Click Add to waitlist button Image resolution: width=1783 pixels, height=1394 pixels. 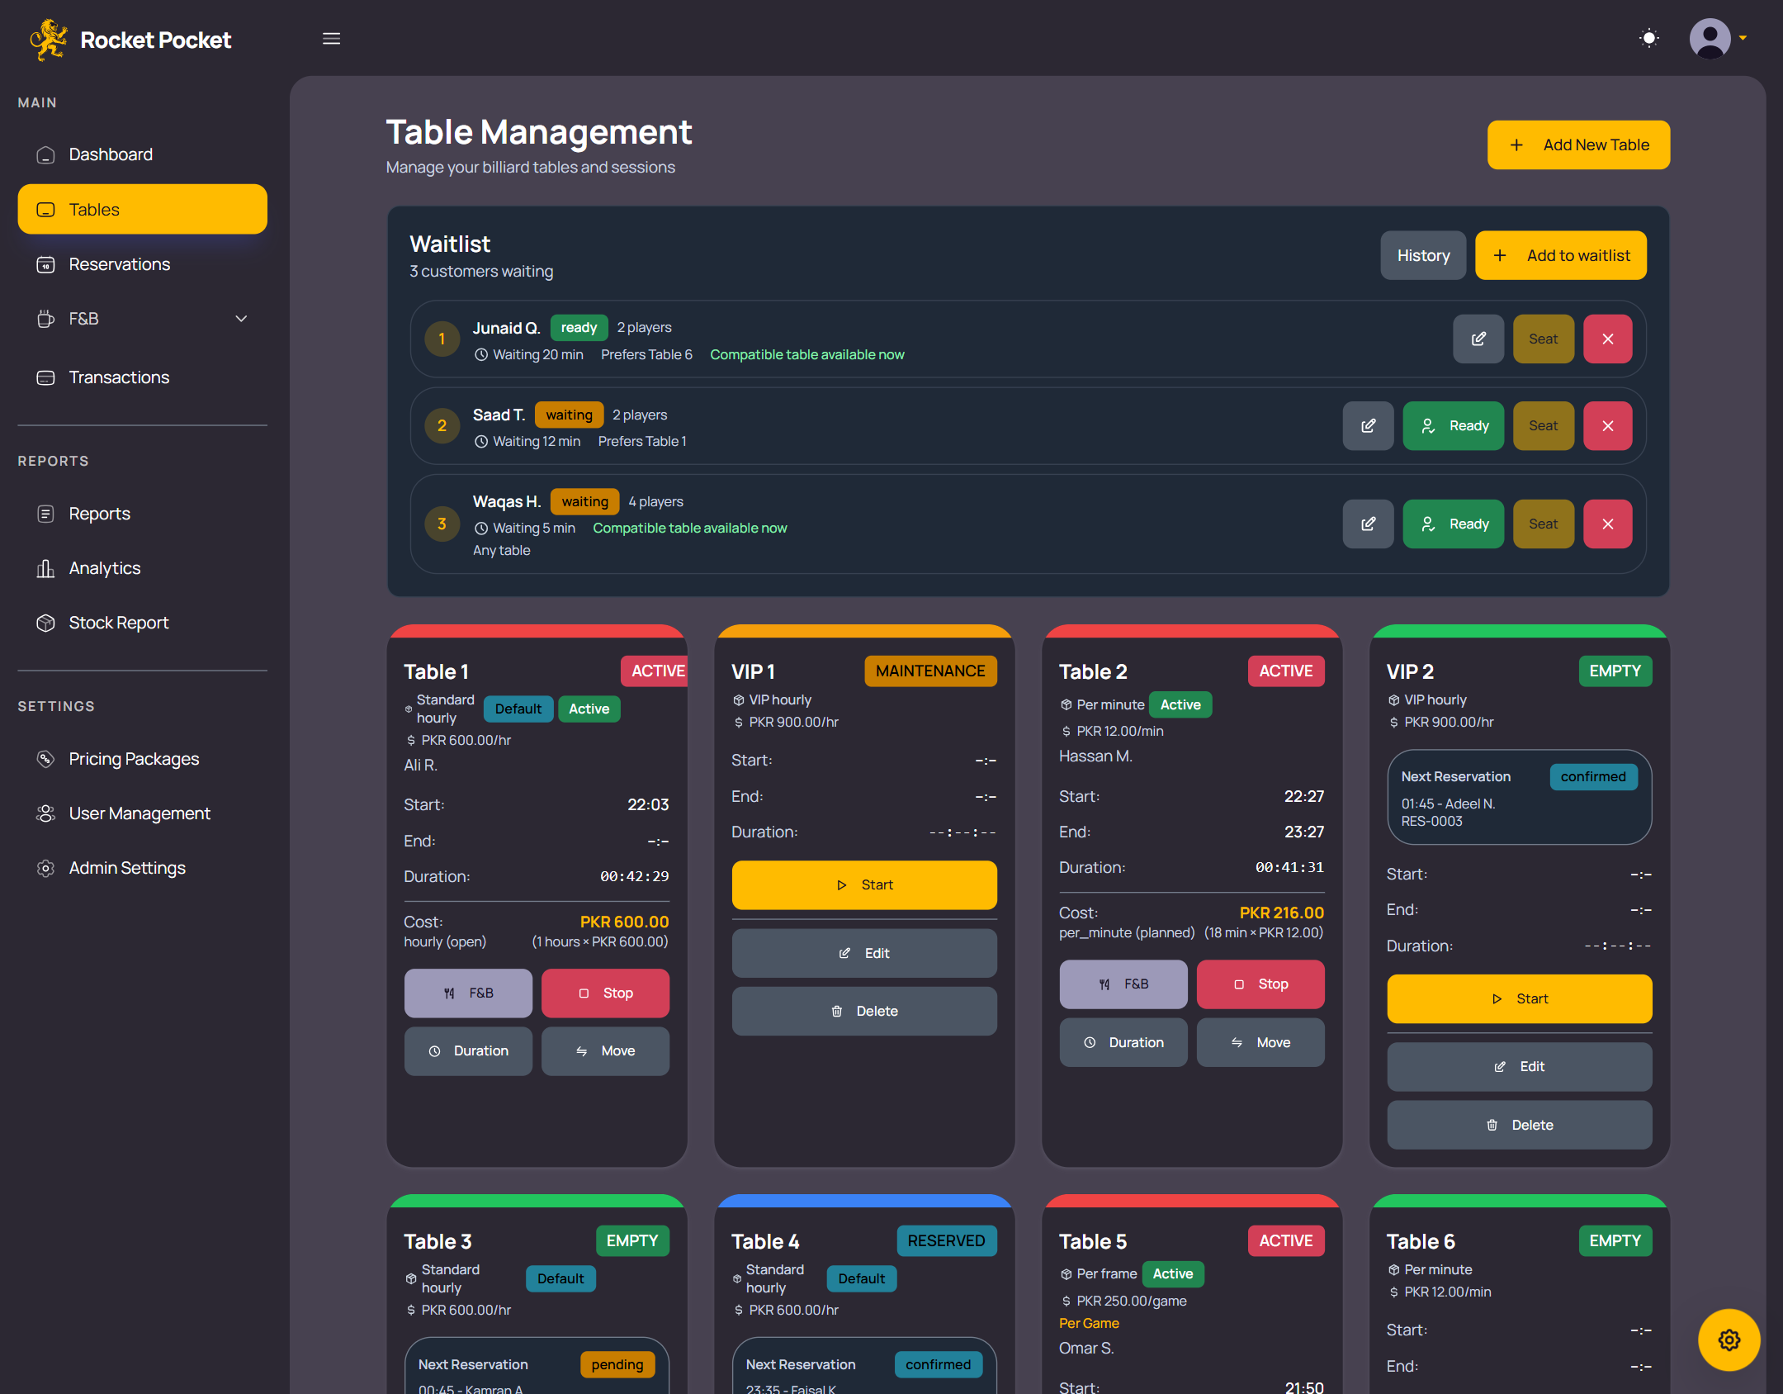(1560, 255)
